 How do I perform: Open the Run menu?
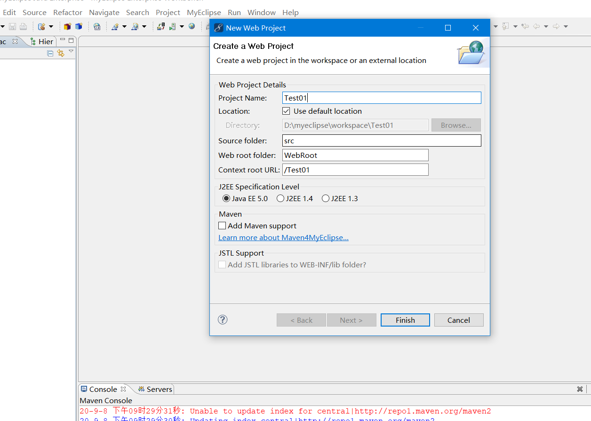click(x=234, y=12)
